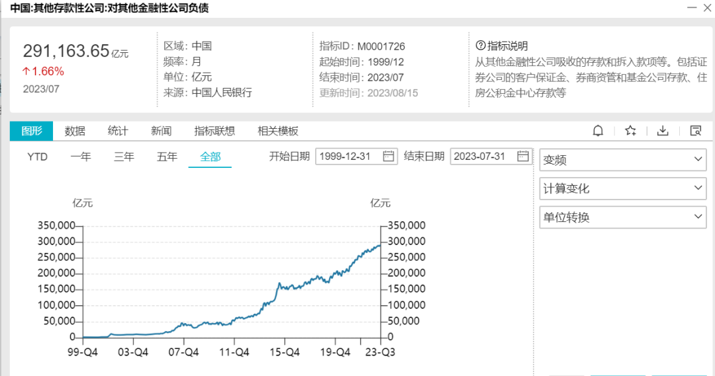The width and height of the screenshot is (715, 376).
Task: Click the 来源: 中国人民银行 text
Action: [x=207, y=93]
